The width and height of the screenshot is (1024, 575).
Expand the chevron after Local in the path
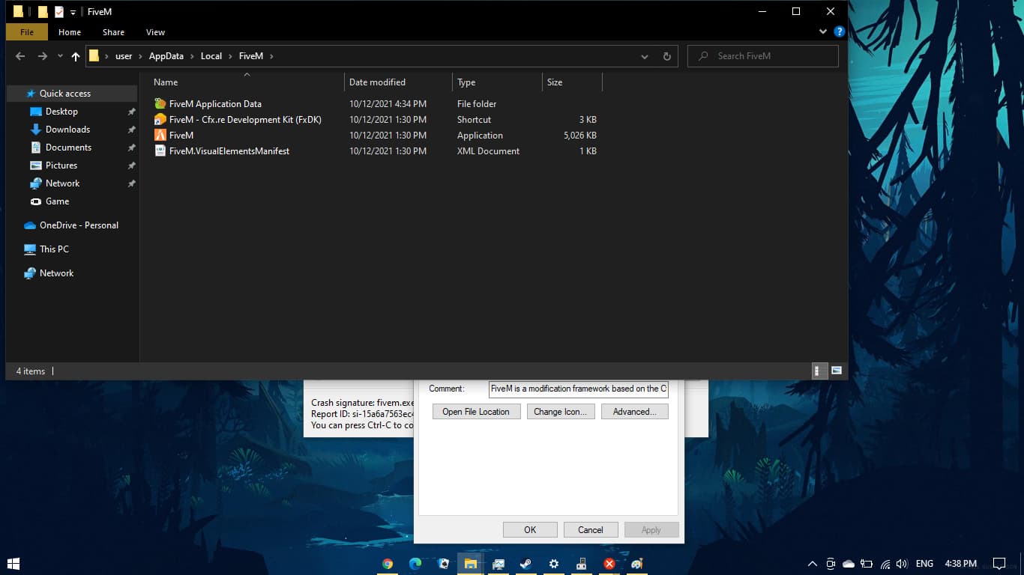(230, 56)
